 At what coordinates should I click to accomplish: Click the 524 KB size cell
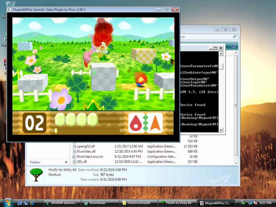coord(192,141)
